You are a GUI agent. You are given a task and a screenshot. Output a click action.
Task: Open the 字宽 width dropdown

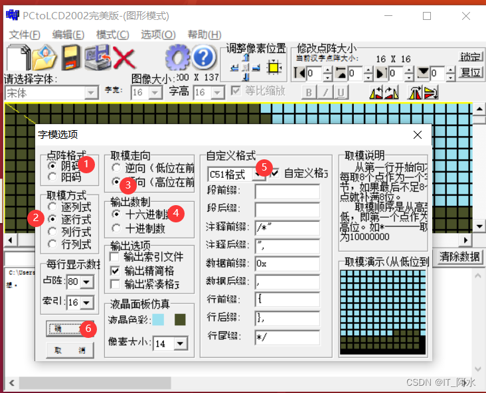click(155, 93)
